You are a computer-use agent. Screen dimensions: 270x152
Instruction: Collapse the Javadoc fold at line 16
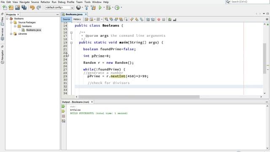(71, 33)
